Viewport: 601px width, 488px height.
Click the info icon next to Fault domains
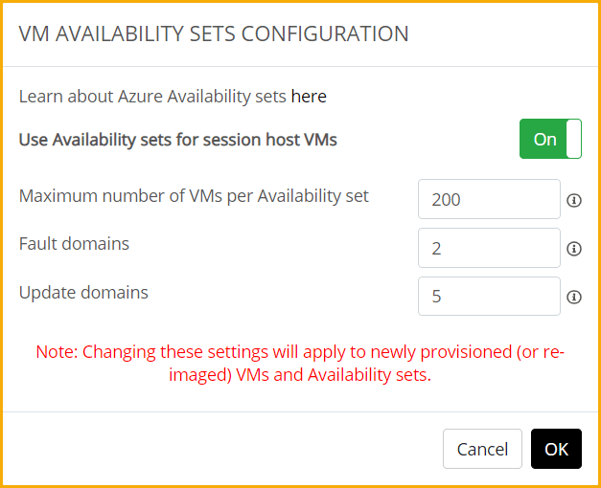pyautogui.click(x=574, y=249)
